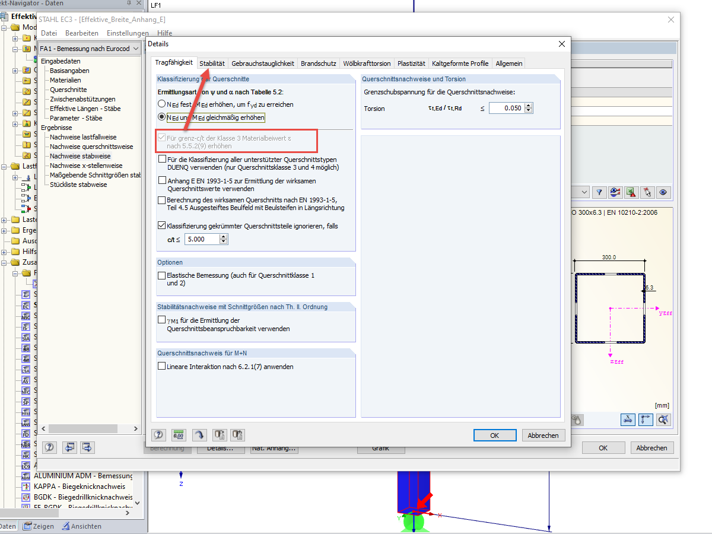Expand the Erge folder in Projekt-Navigator
Screen dimensions: 712x534
5,230
